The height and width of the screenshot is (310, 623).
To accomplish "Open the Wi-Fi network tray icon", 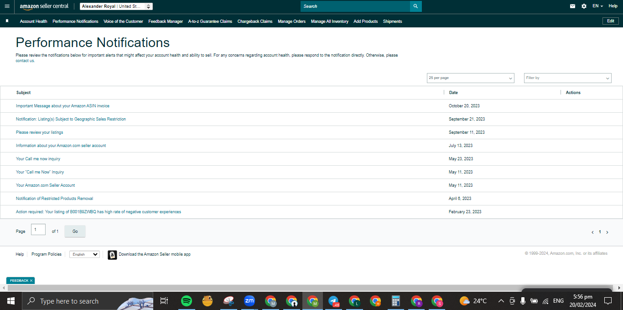I will pyautogui.click(x=545, y=301).
